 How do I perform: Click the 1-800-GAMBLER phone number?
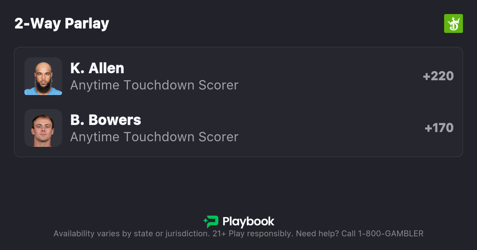[x=391, y=234]
